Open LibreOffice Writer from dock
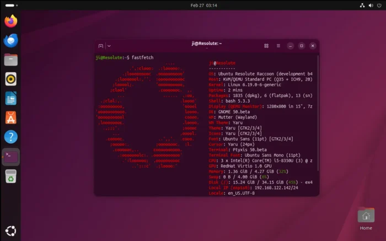This screenshot has height=241, width=386. point(11,98)
